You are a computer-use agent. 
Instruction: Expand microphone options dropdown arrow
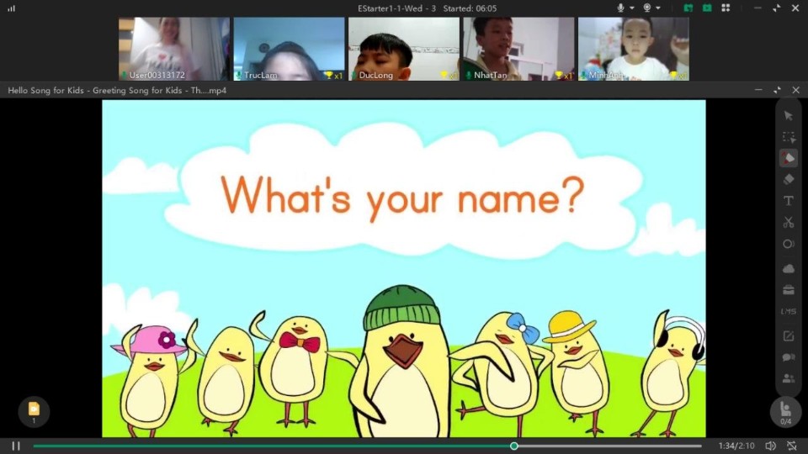[x=631, y=8]
